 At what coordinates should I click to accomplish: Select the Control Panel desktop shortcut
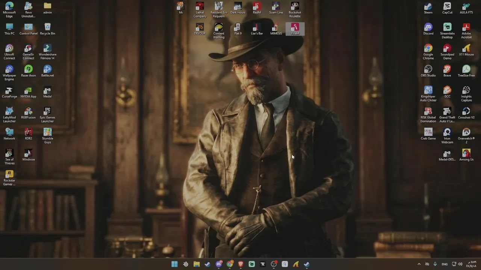(28, 29)
